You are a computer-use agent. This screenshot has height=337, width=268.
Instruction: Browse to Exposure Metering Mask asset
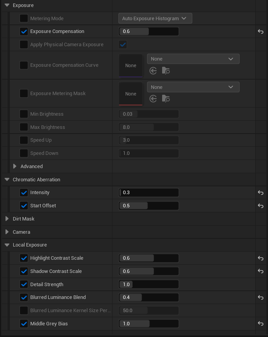point(166,99)
